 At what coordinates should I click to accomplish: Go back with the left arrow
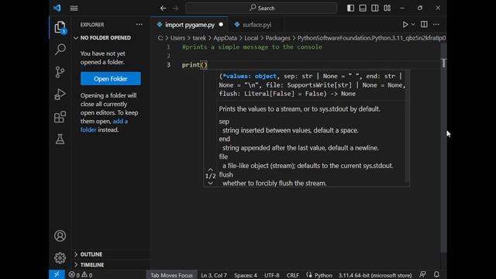[163, 9]
